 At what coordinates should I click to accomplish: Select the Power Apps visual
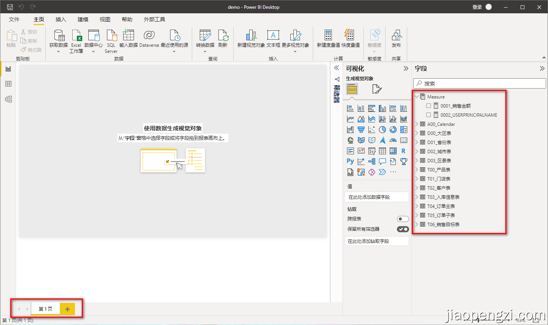point(372,172)
